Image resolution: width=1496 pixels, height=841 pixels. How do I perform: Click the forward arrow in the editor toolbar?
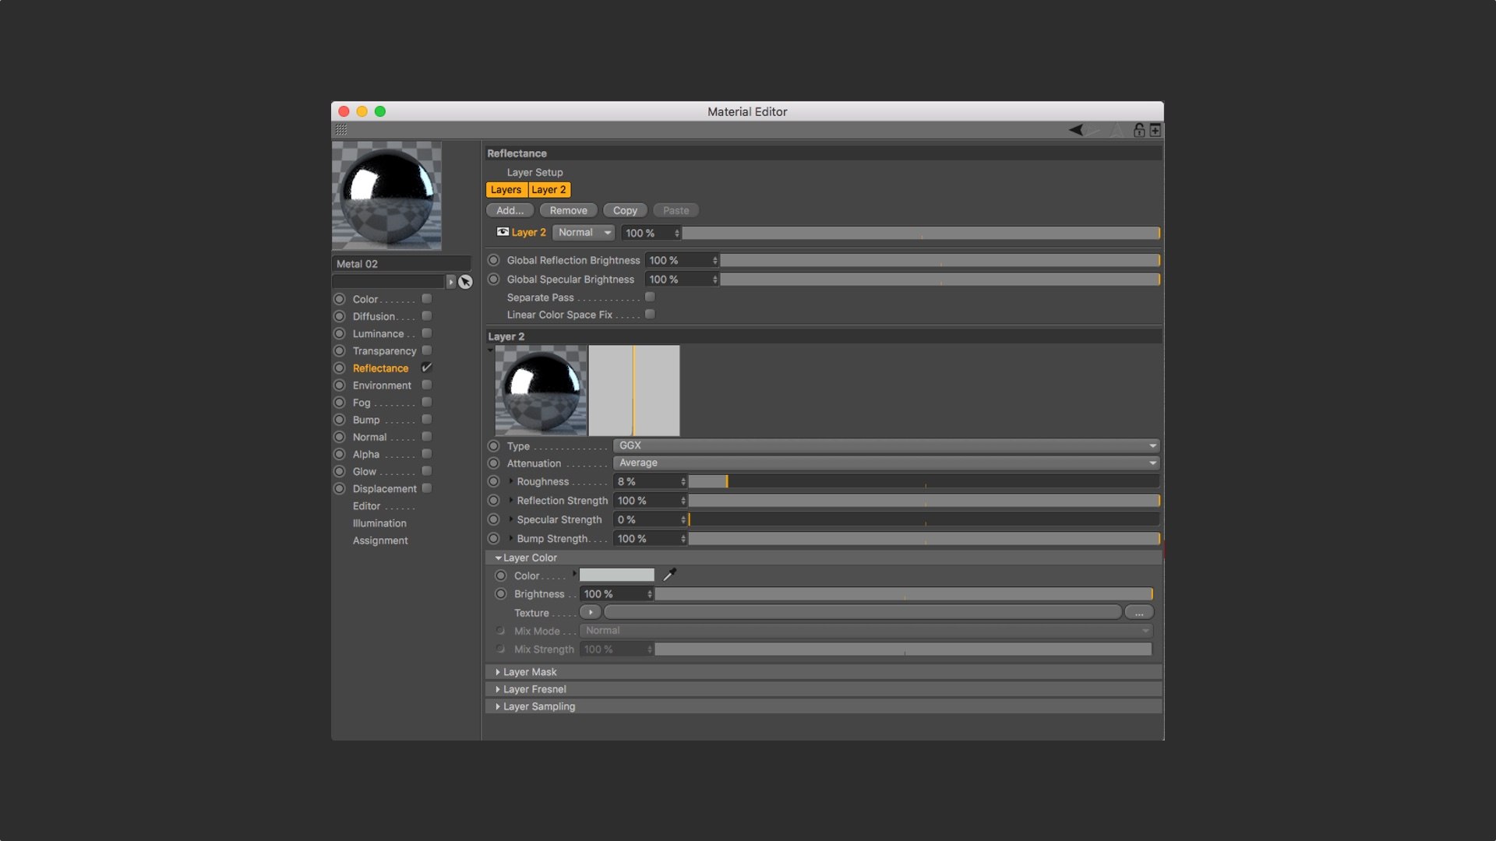point(1093,130)
